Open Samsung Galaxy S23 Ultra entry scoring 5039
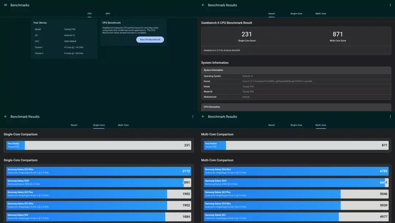 [296, 205]
